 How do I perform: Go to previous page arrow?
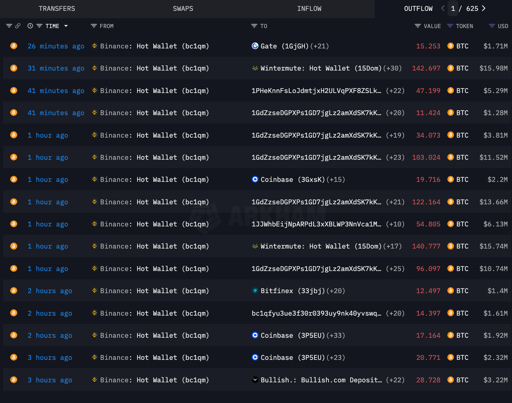pos(443,9)
